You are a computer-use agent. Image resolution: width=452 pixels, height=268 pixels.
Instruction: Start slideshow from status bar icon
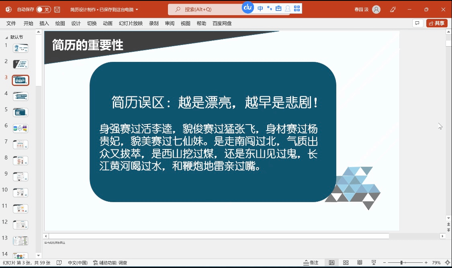click(x=374, y=263)
